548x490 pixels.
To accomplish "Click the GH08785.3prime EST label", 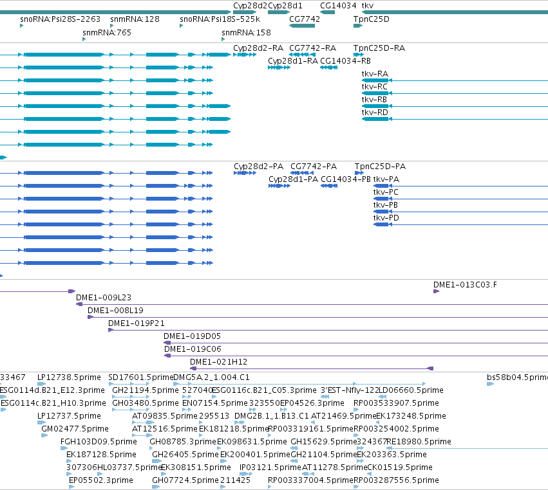I will [x=183, y=442].
